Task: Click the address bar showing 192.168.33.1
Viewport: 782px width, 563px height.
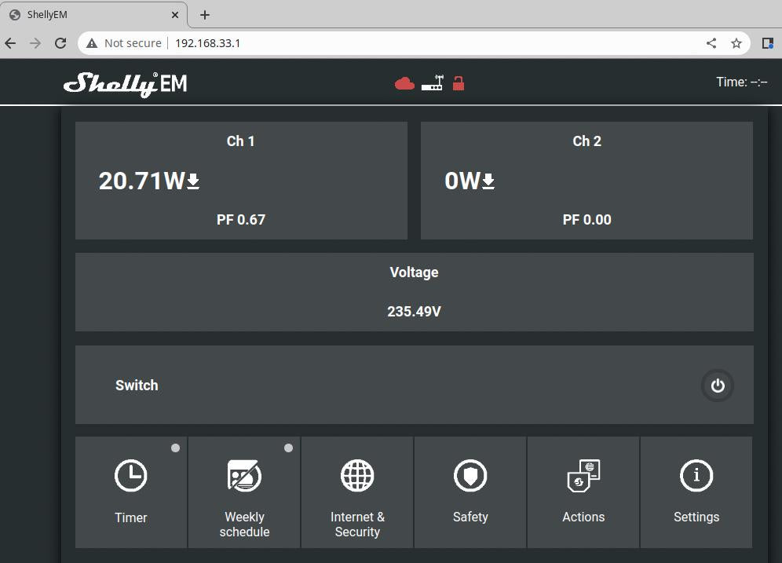Action: coord(393,43)
